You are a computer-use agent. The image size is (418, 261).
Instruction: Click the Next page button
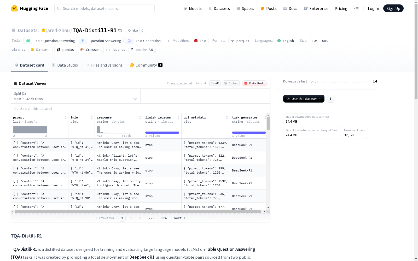[x=180, y=218]
